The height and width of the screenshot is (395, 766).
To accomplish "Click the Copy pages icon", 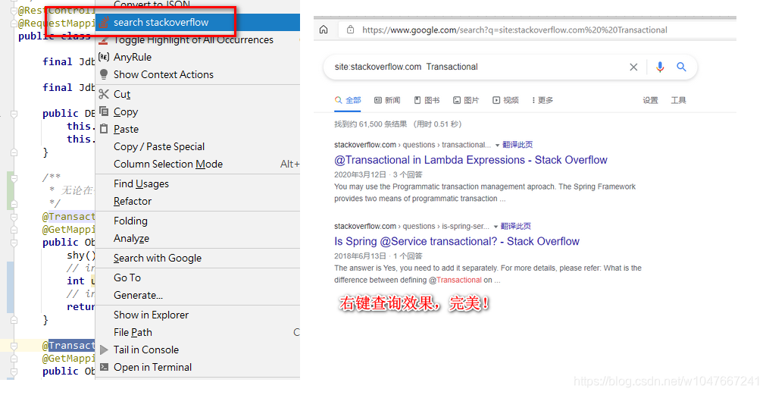I will coord(104,111).
